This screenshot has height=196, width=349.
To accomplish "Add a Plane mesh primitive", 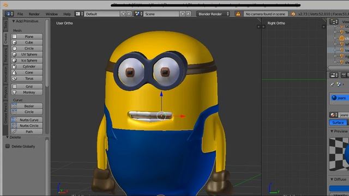I will [27, 36].
